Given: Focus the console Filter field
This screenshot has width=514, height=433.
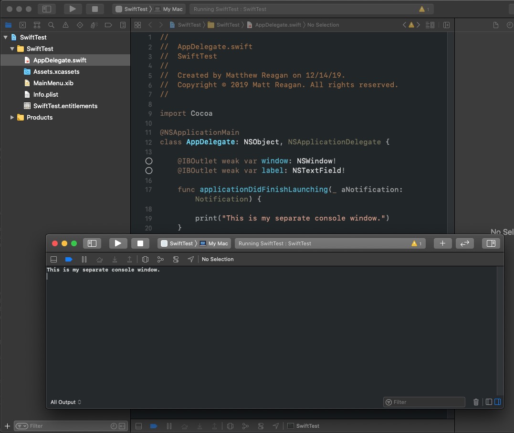Looking at the screenshot, I should [x=424, y=402].
